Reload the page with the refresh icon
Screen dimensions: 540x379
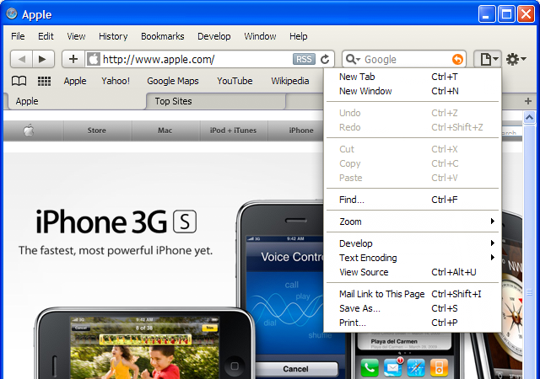click(325, 60)
